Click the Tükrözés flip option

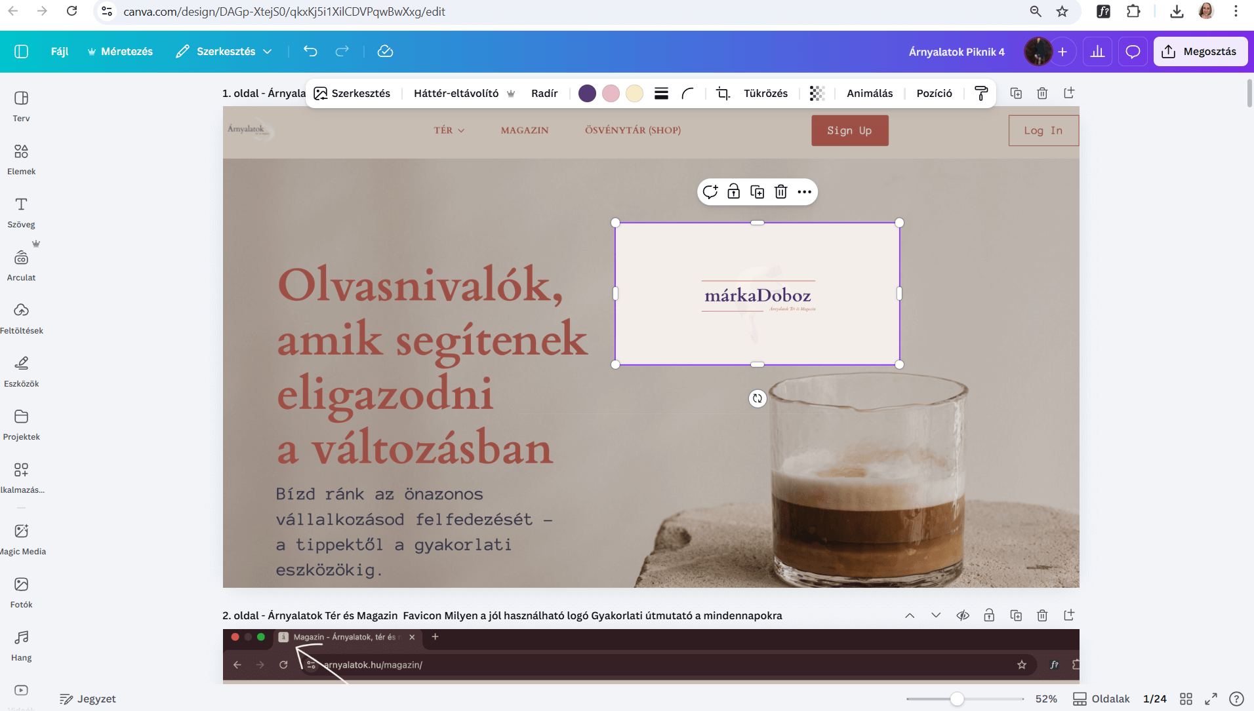765,93
